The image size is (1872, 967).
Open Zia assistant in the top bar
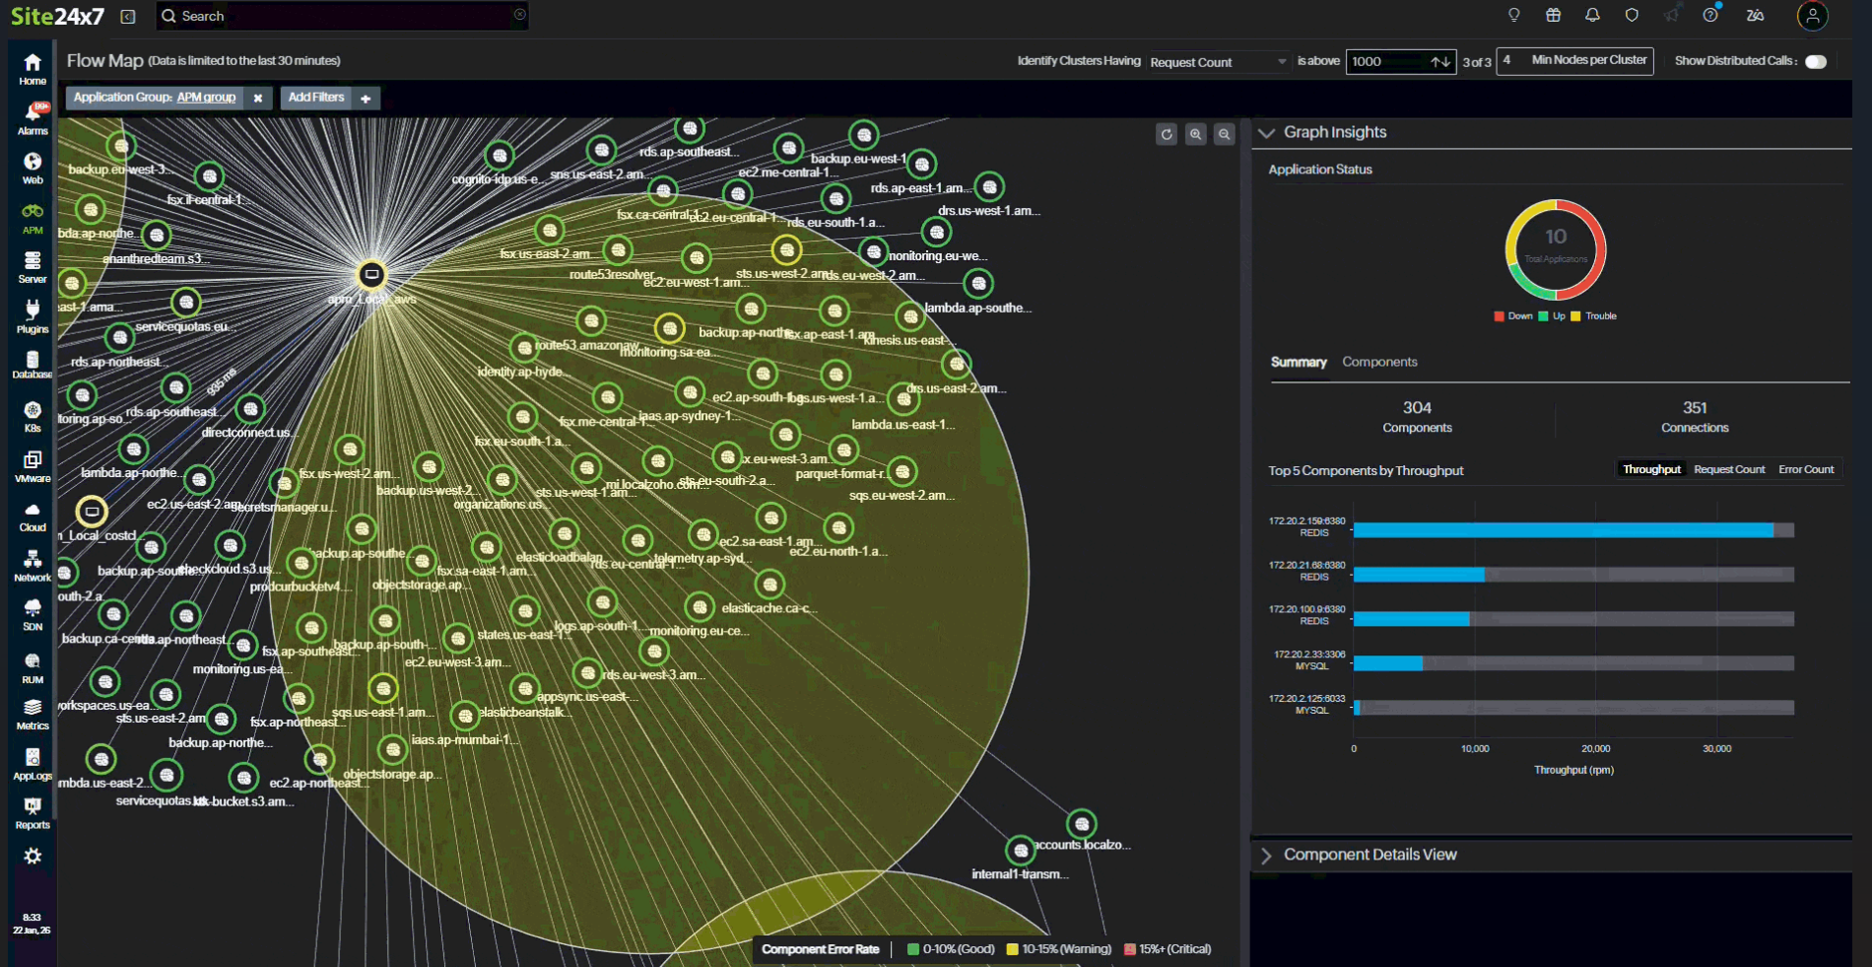(1754, 15)
